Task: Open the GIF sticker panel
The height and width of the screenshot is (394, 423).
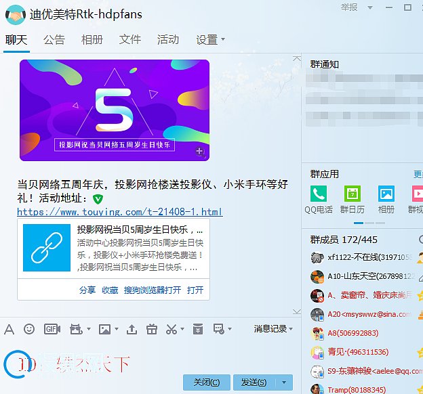Action: (x=52, y=329)
